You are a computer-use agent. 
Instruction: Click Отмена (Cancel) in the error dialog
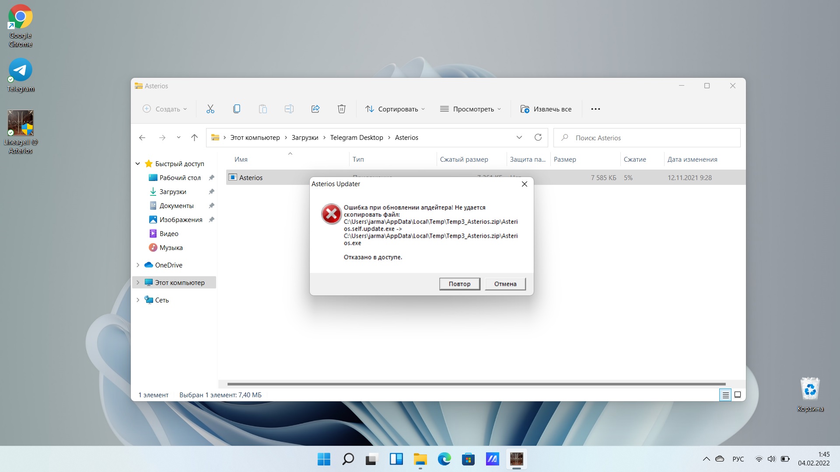pyautogui.click(x=505, y=284)
